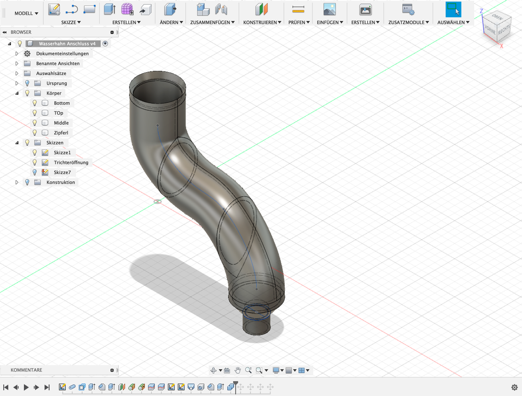This screenshot has width=522, height=396.
Task: Open the AUSWÄHLEN menu
Action: [x=454, y=22]
